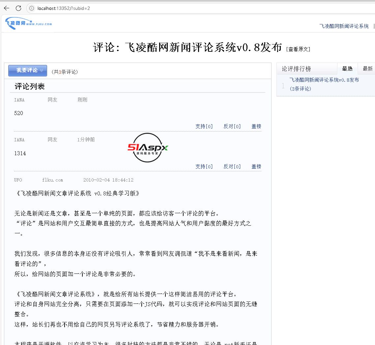The width and height of the screenshot is (375, 345).
Task: Click the flku.com source label
Action: tap(53, 180)
